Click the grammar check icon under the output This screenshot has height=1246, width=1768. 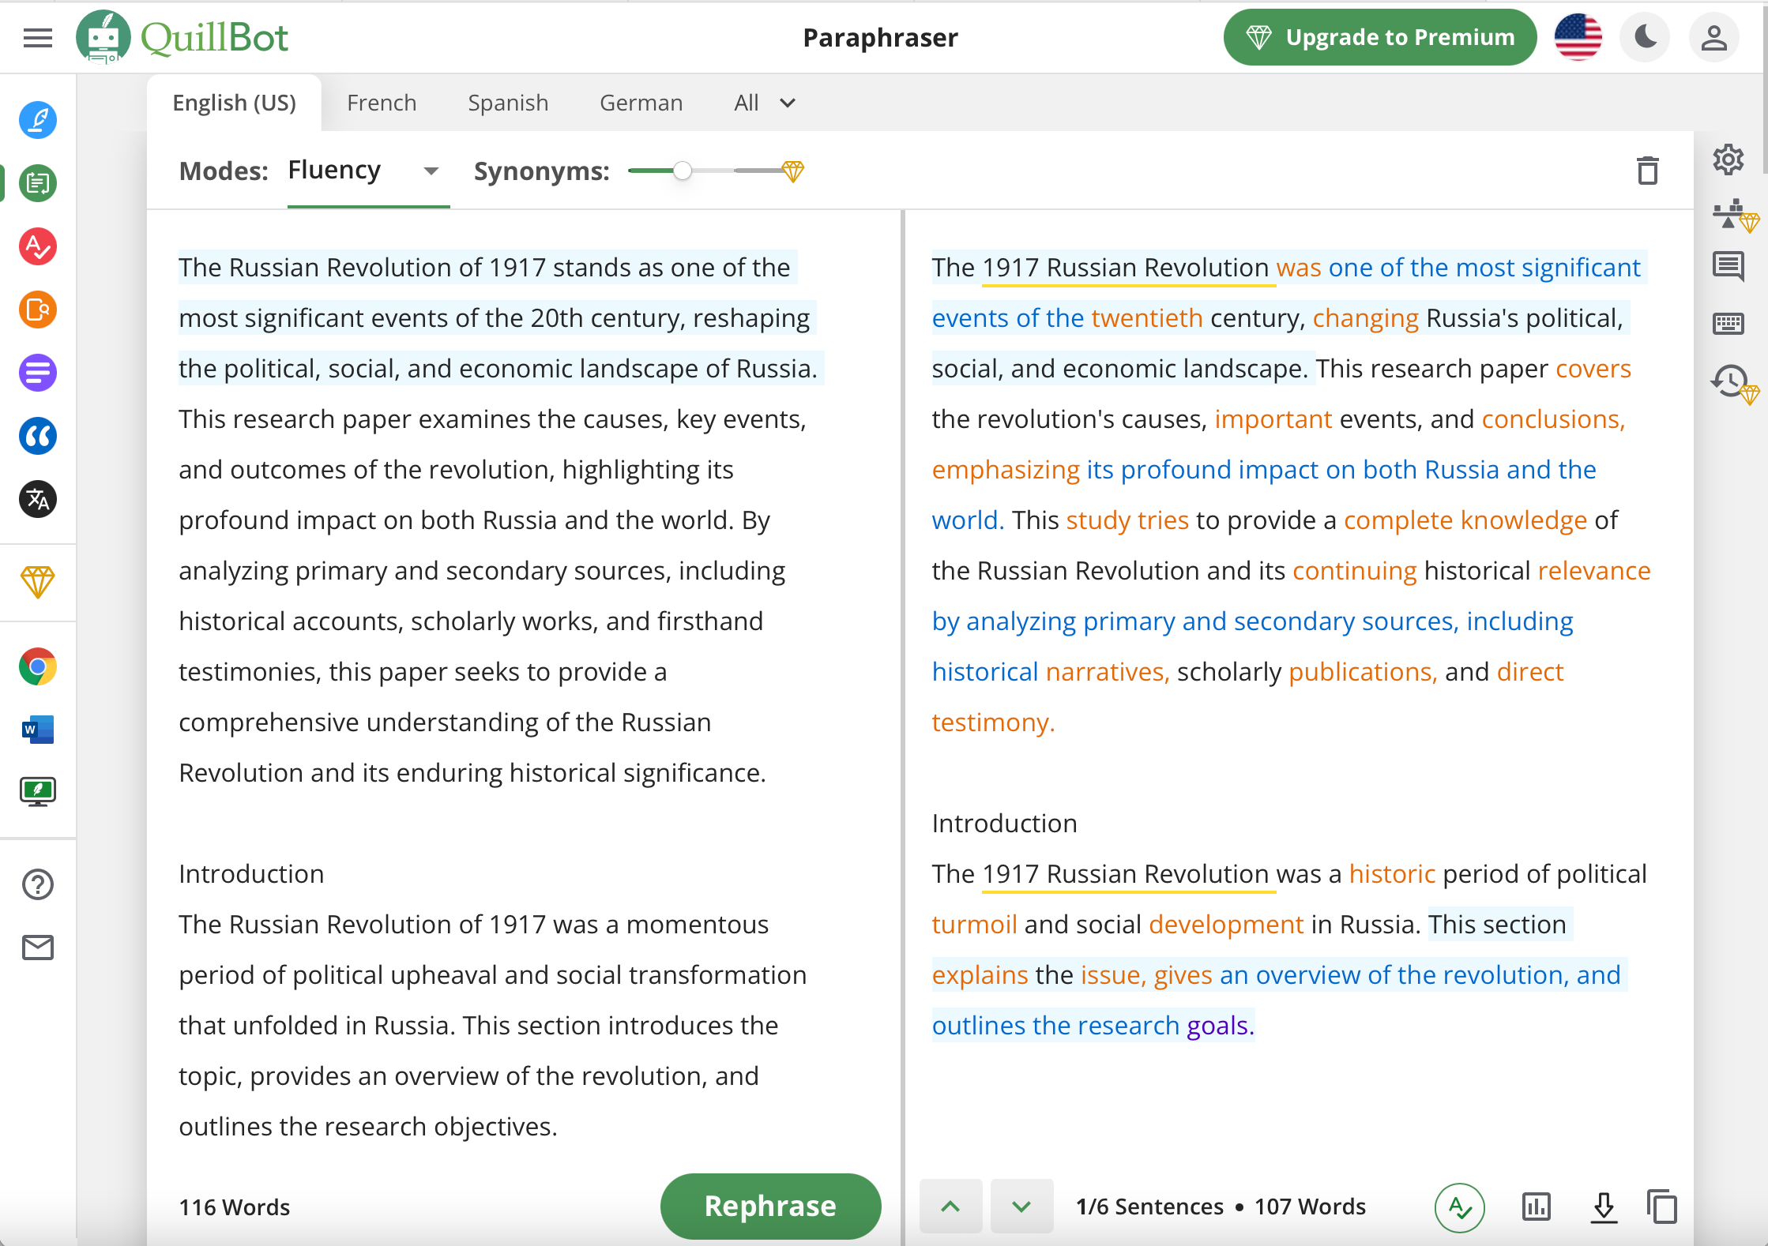point(1459,1207)
